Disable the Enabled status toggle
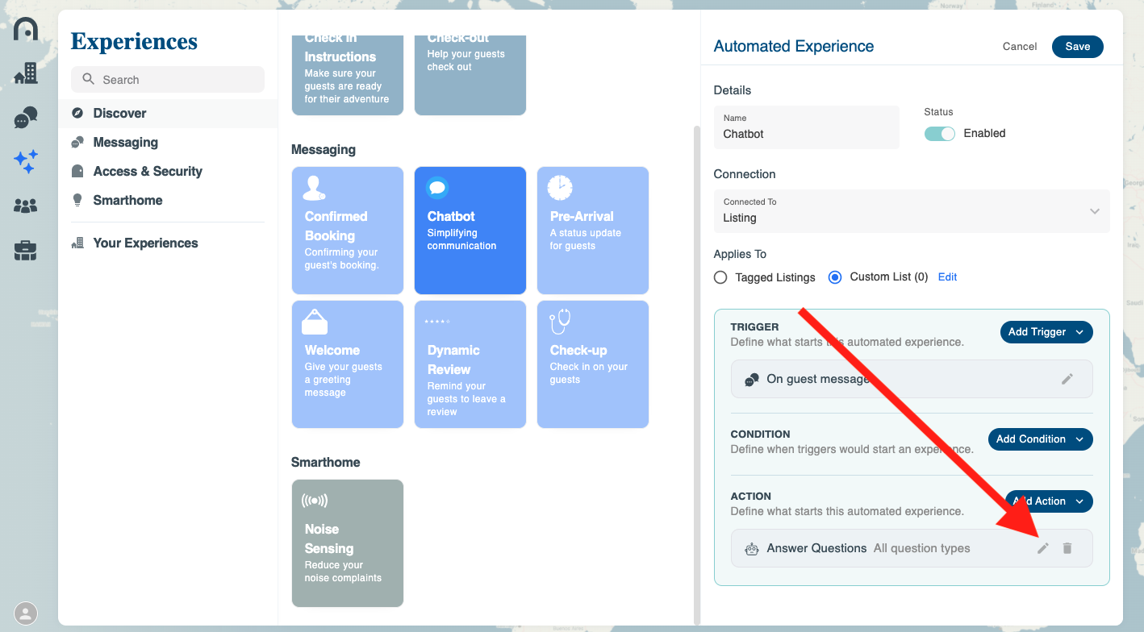 [940, 133]
